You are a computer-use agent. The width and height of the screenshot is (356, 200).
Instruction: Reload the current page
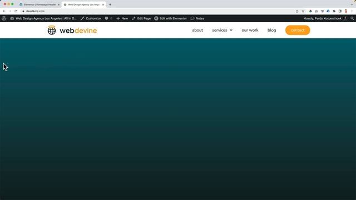pyautogui.click(x=16, y=11)
